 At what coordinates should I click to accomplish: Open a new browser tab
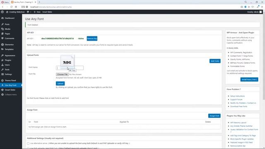click(x=39, y=2)
